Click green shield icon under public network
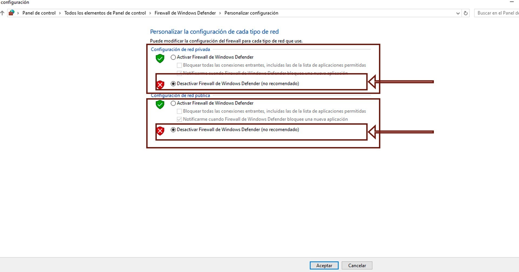The image size is (519, 272). click(160, 104)
